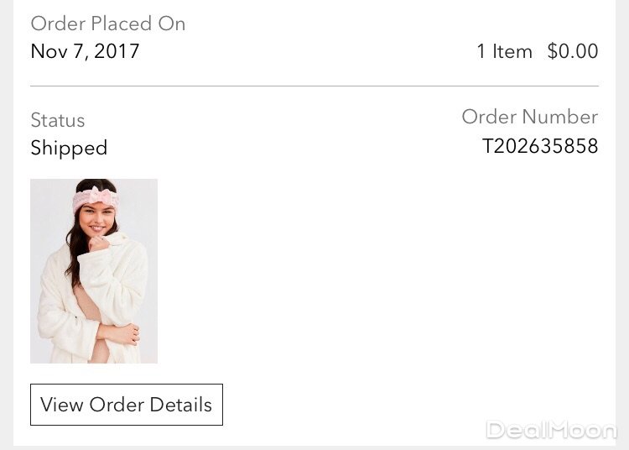The image size is (629, 450).
Task: Click the divider line below order date
Action: click(314, 86)
